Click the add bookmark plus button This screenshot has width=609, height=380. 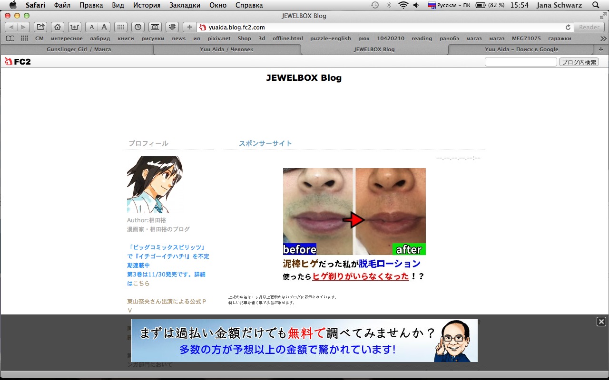point(189,27)
